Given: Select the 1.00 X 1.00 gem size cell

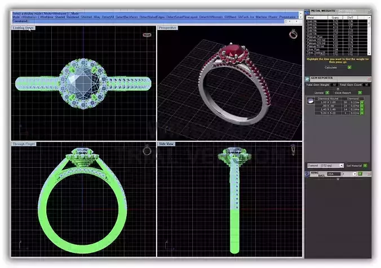Looking at the screenshot, I should click(x=328, y=102).
